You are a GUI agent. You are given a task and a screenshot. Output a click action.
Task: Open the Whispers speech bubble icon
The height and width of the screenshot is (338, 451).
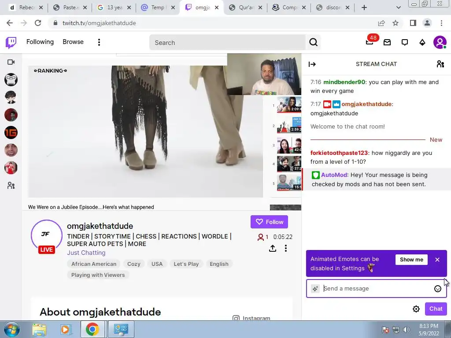click(405, 43)
